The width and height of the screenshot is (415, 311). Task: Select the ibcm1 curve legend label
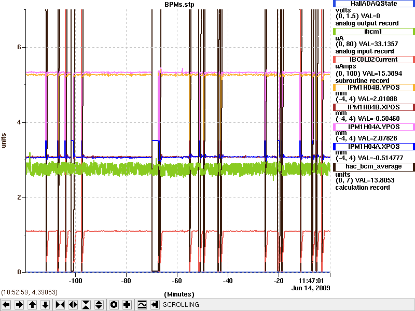[374, 32]
